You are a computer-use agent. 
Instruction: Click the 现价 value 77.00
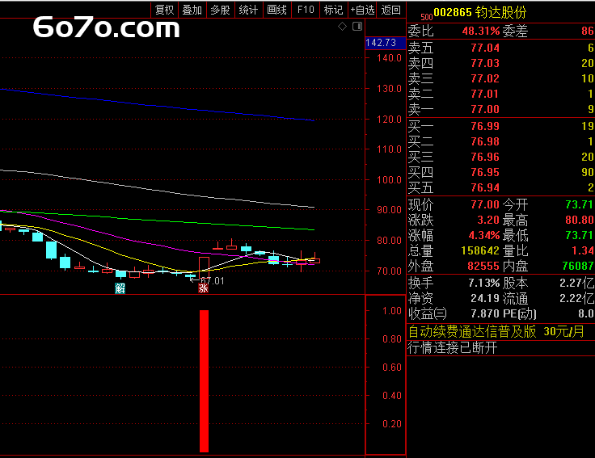[485, 204]
